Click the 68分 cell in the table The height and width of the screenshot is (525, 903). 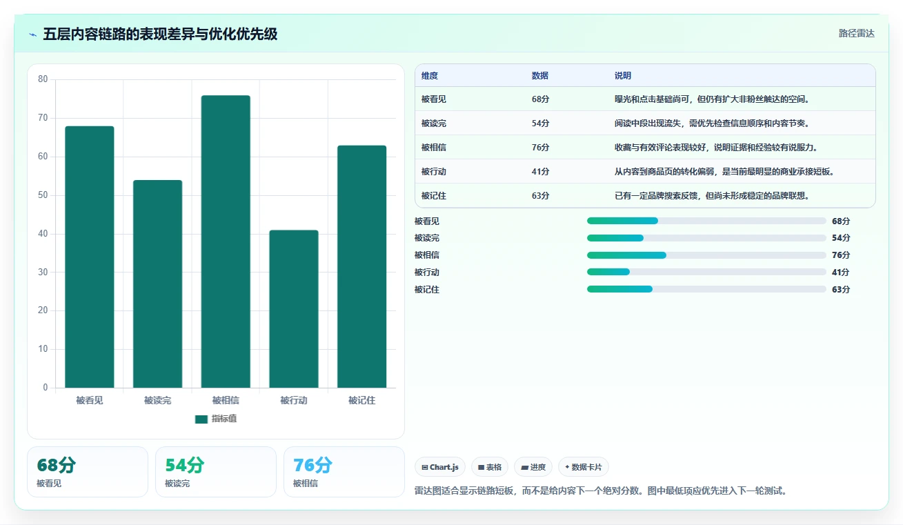[541, 99]
